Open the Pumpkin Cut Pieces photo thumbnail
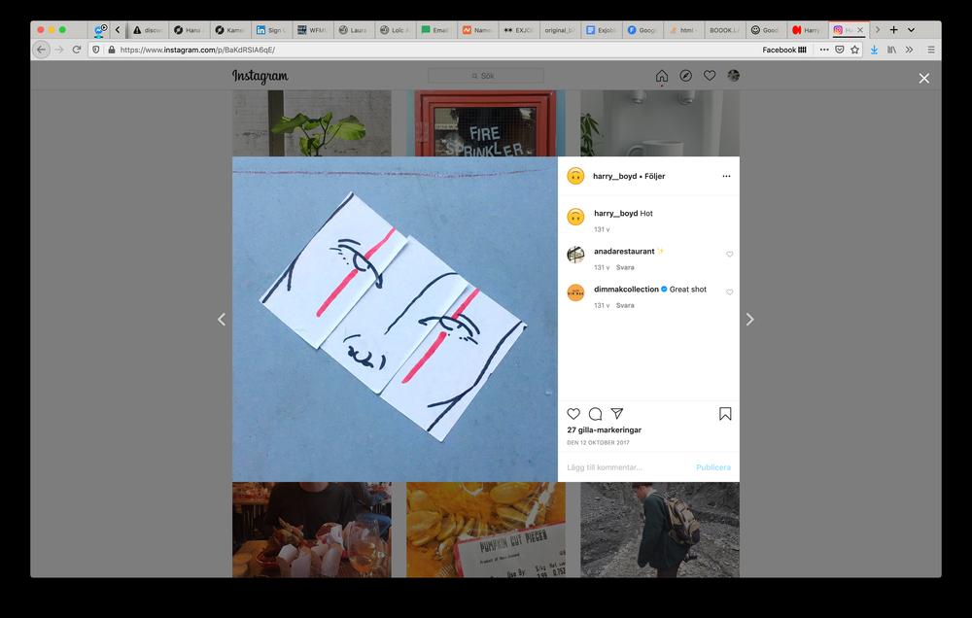The width and height of the screenshot is (972, 618). tap(486, 530)
